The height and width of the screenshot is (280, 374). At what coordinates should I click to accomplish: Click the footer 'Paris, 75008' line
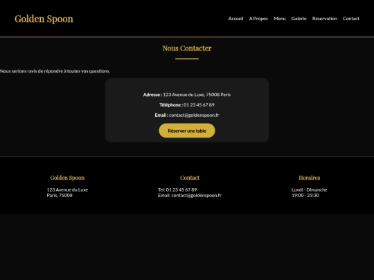pyautogui.click(x=60, y=195)
